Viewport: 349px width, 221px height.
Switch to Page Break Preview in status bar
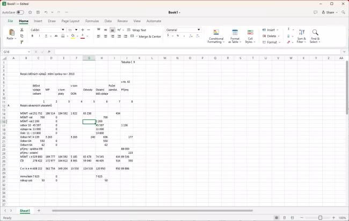pyautogui.click(x=292, y=218)
